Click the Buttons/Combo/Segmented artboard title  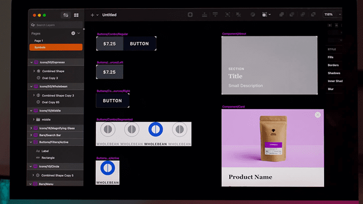pyautogui.click(x=114, y=119)
